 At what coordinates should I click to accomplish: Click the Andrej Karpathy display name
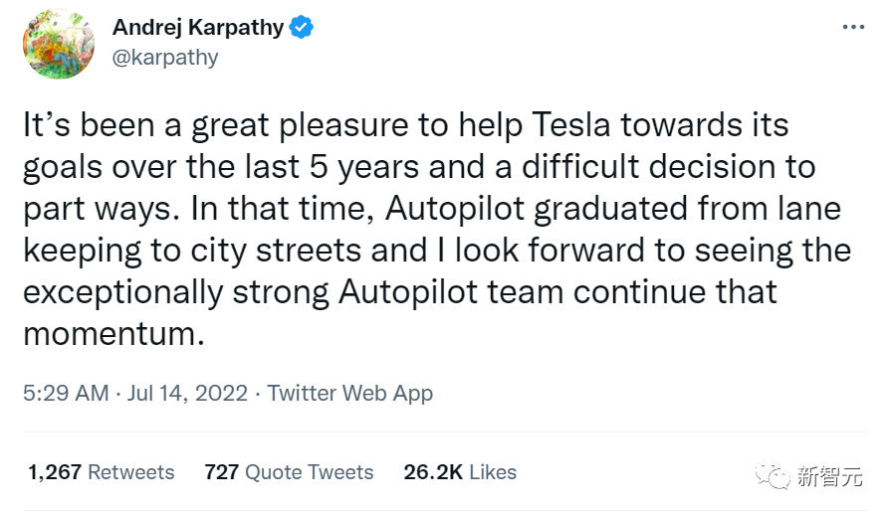click(x=197, y=28)
